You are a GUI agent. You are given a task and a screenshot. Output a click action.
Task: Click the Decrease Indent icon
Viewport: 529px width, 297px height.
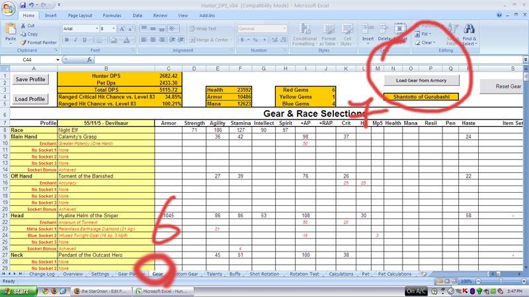point(172,40)
